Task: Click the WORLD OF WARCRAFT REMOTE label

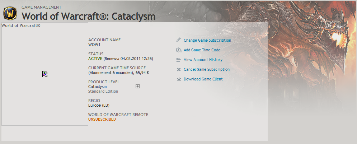Action: tap(118, 115)
